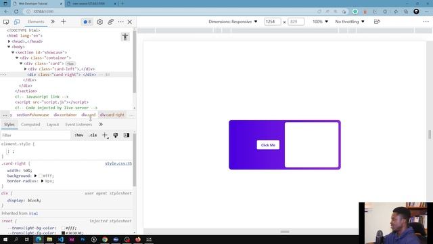433x244 pixels.
Task: Collapse the div class card node
Action: point(21,63)
